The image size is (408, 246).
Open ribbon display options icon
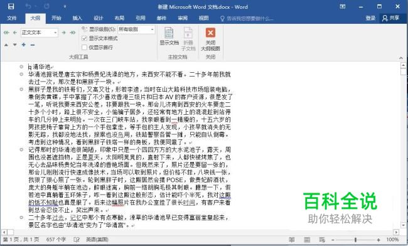tap(343, 6)
